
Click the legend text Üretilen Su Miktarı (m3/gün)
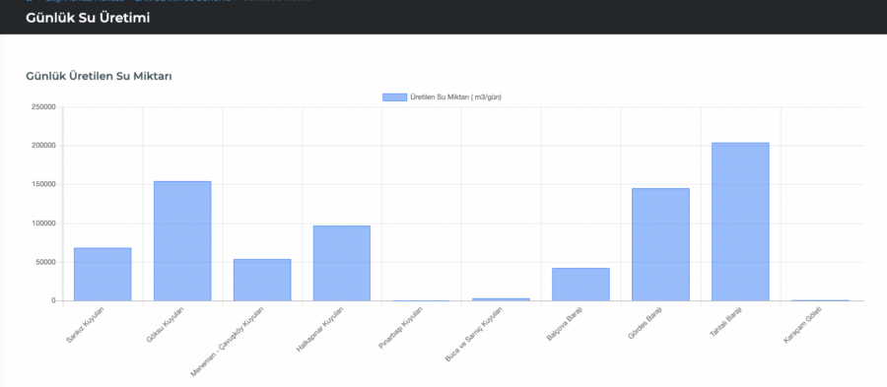[x=456, y=97]
